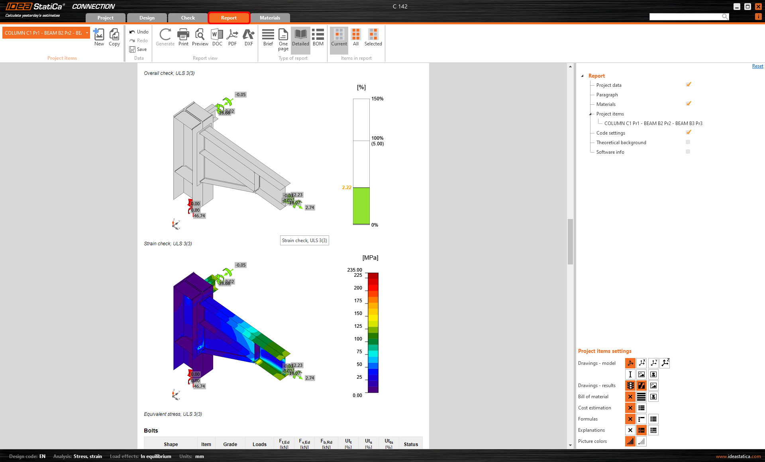Enable Software info checkbox

click(x=688, y=152)
